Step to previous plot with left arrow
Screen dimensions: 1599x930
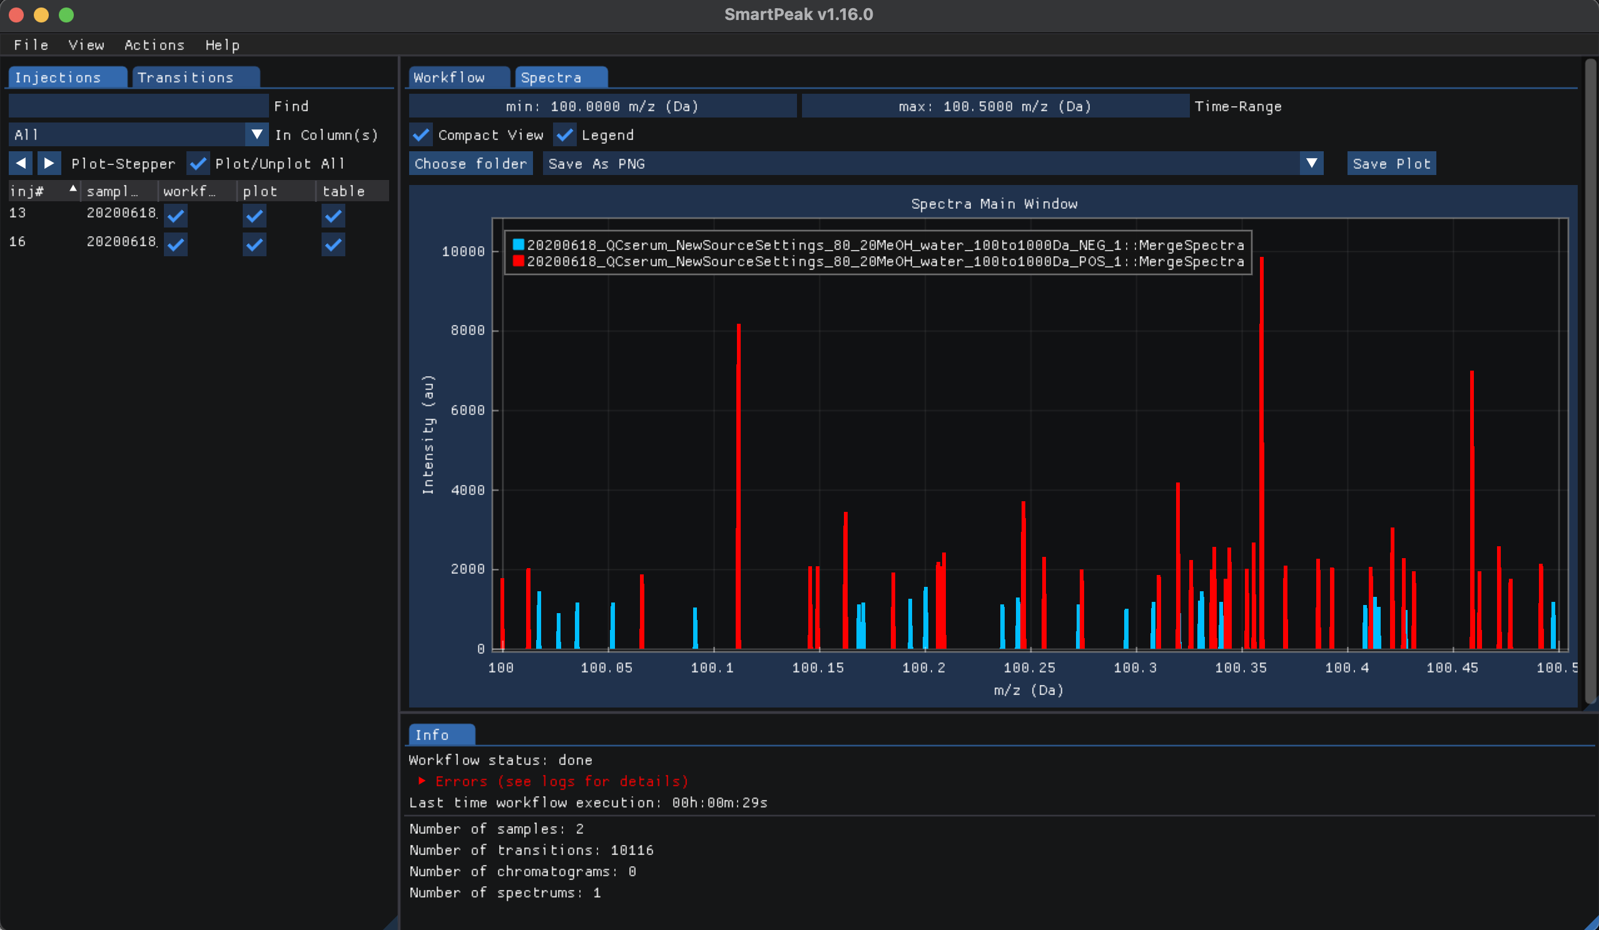click(x=21, y=164)
